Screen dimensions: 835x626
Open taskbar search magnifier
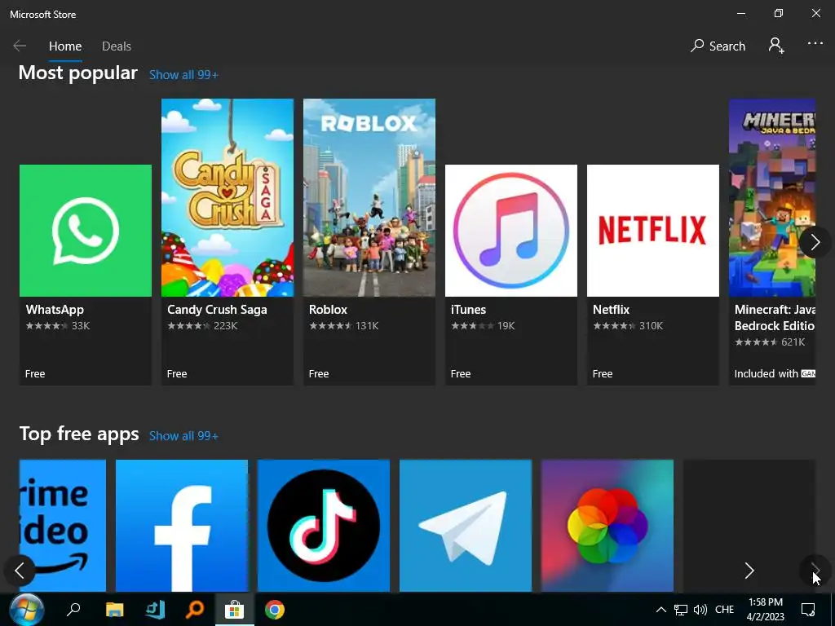[73, 610]
